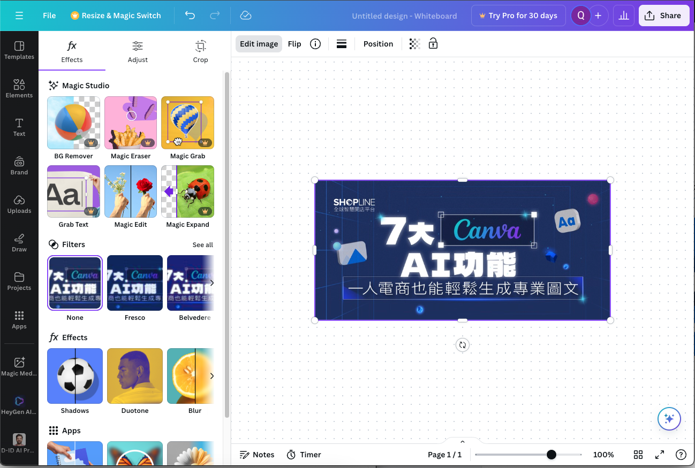The image size is (695, 468).
Task: Open the Draw tool in sidebar
Action: 19,243
